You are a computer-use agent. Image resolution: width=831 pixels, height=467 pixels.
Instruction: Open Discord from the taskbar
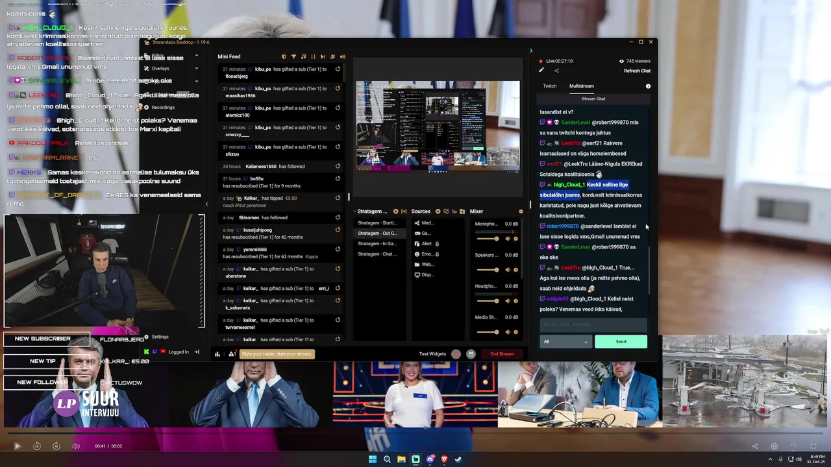(x=430, y=459)
